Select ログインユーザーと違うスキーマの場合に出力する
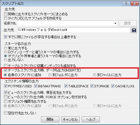140x125 pixels. (5, 52)
